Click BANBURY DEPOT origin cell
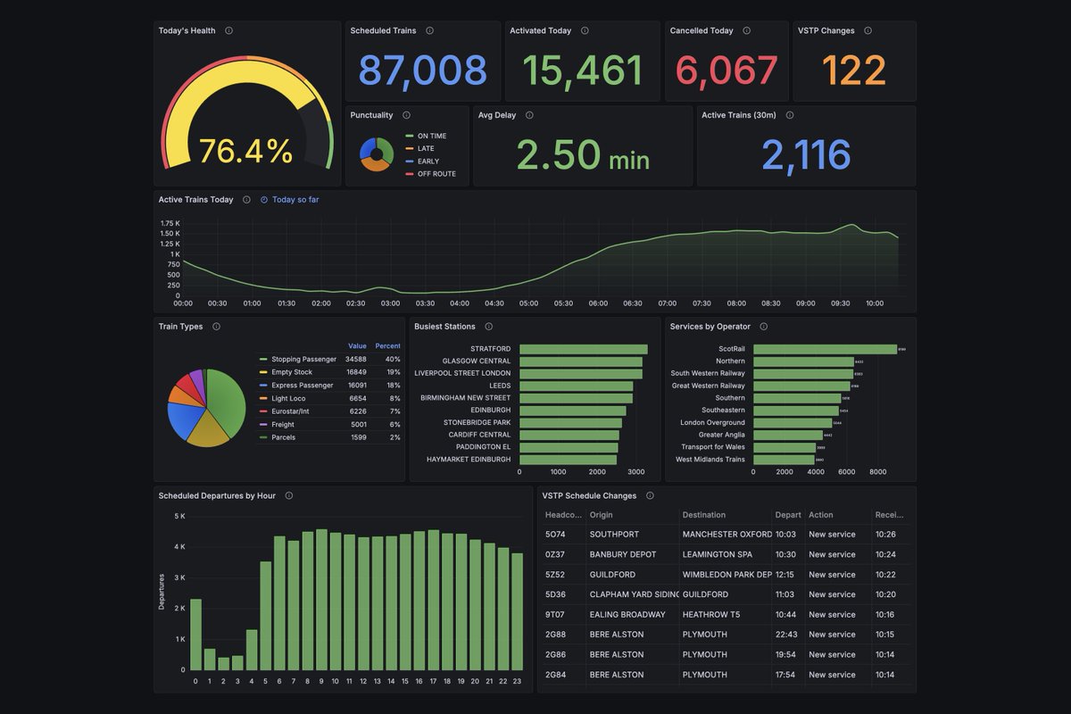The image size is (1071, 714). point(623,554)
